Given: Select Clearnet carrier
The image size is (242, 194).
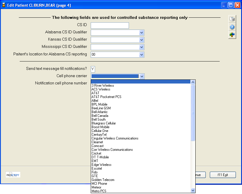Looking at the screenshot, I should [141, 142].
